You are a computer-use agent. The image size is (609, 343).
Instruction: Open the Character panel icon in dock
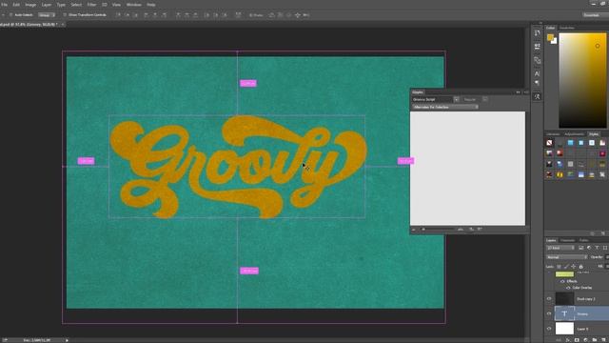537,73
